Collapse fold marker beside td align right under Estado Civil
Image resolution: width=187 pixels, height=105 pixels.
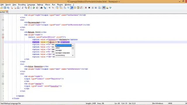coord(3,35)
